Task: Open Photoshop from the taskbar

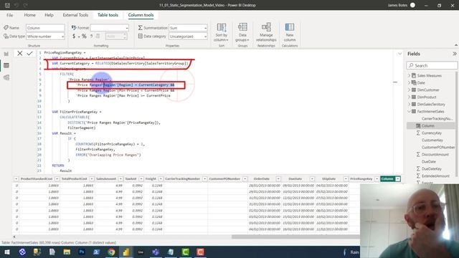Action: pyautogui.click(x=82, y=252)
